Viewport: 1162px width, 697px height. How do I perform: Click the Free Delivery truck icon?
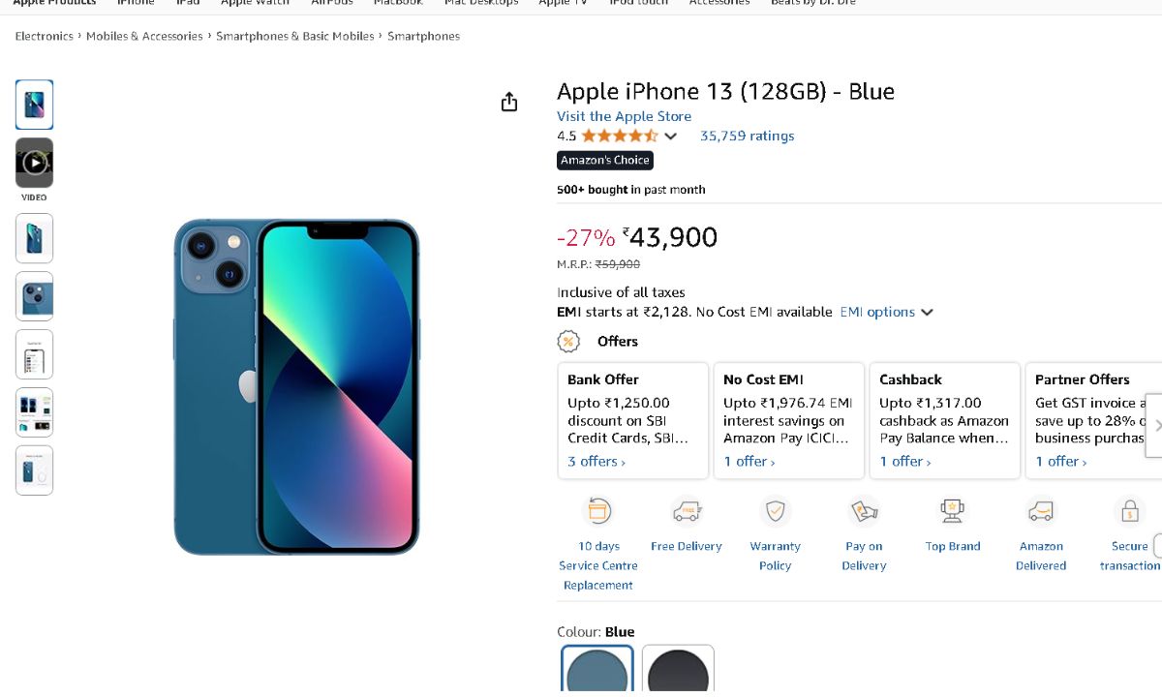687,511
